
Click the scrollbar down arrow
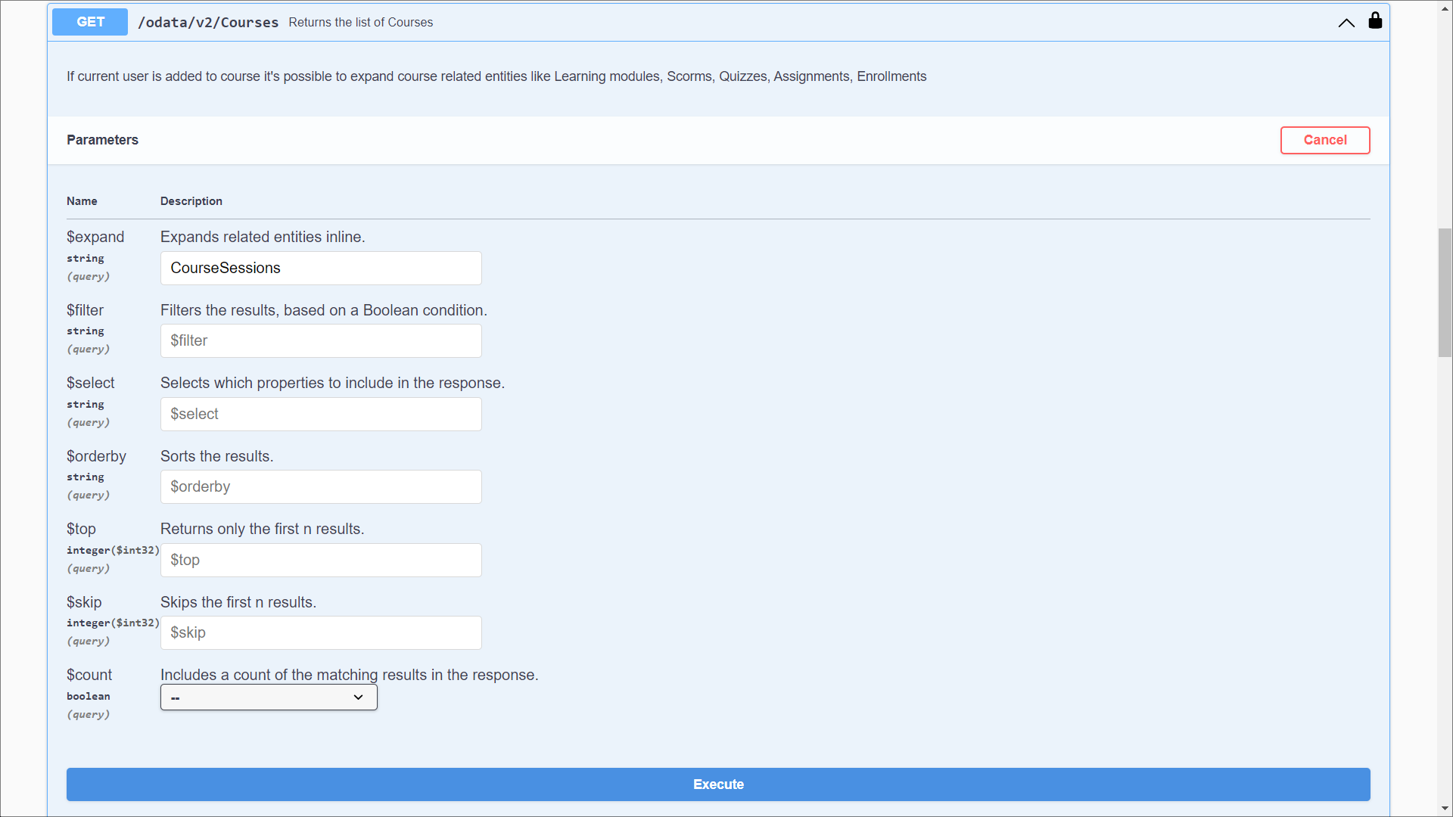tap(1445, 809)
